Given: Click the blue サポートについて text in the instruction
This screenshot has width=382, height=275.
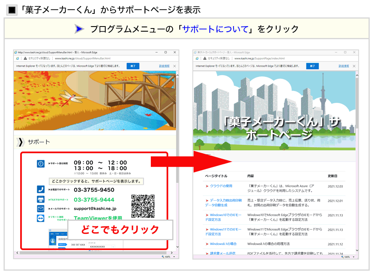Looking at the screenshot, I should coord(215,29).
